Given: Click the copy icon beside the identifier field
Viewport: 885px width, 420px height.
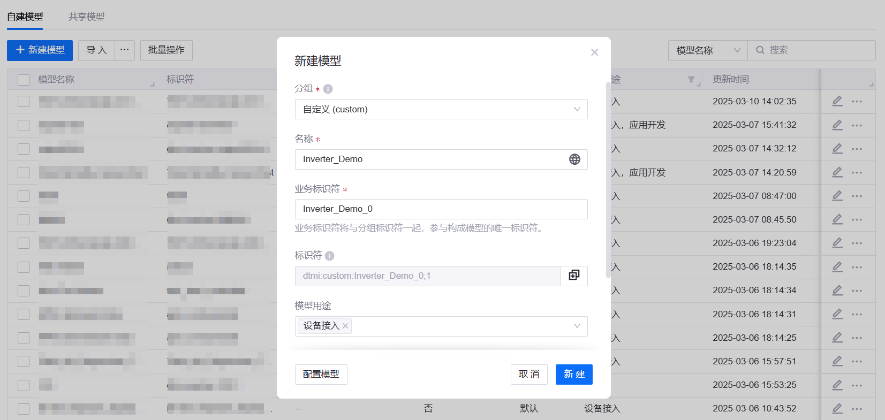Looking at the screenshot, I should [x=574, y=276].
